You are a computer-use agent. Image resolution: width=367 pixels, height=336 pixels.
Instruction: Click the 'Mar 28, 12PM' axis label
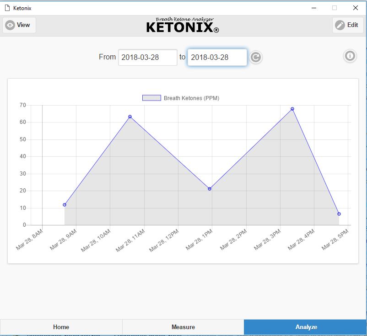click(x=164, y=240)
